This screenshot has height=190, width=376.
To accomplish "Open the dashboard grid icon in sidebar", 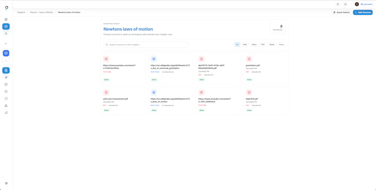I will pyautogui.click(x=6, y=19).
